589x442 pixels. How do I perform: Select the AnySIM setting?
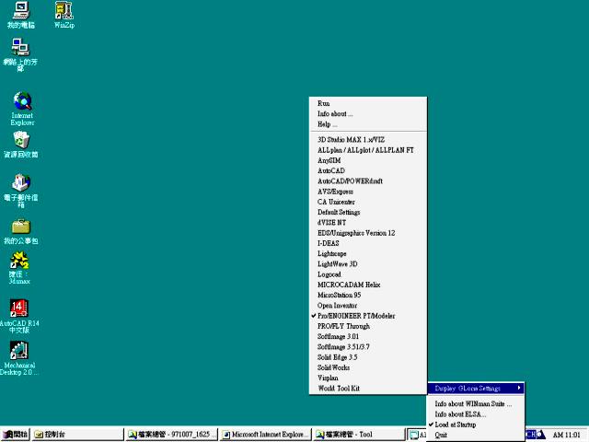[x=368, y=160]
